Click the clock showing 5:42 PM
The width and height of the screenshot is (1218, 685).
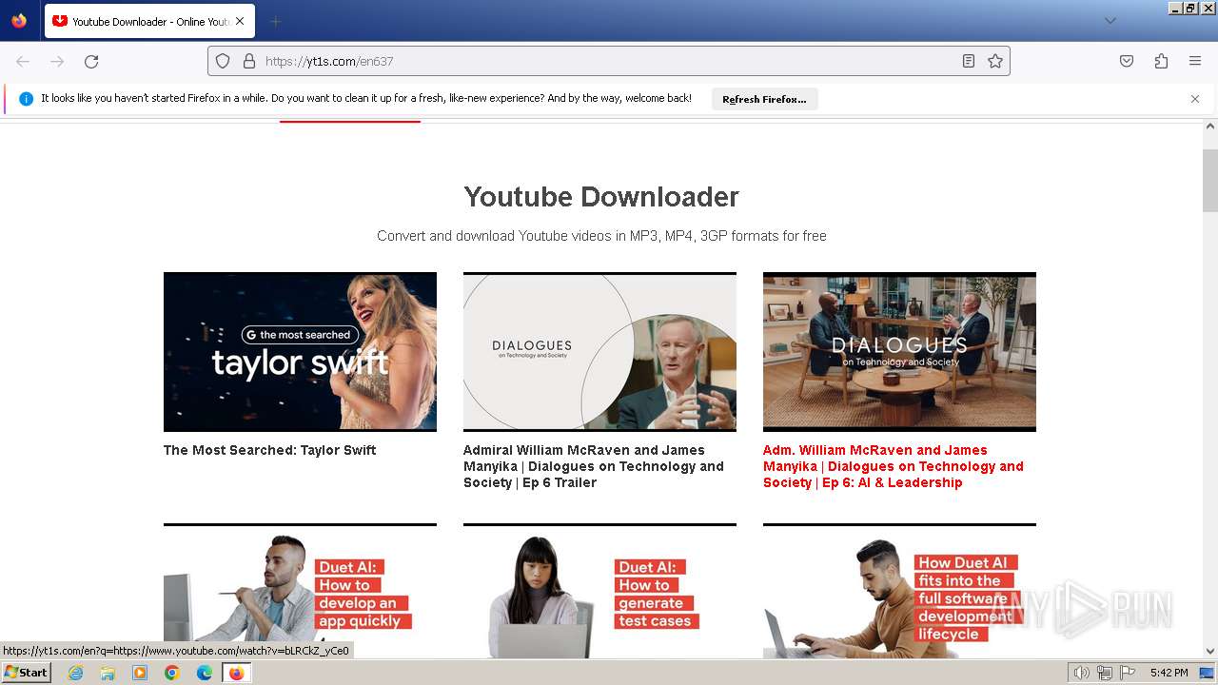point(1169,673)
